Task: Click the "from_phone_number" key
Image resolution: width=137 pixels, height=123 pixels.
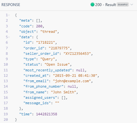Action: (44, 86)
